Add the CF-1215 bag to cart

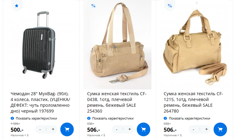pyautogui.click(x=220, y=129)
